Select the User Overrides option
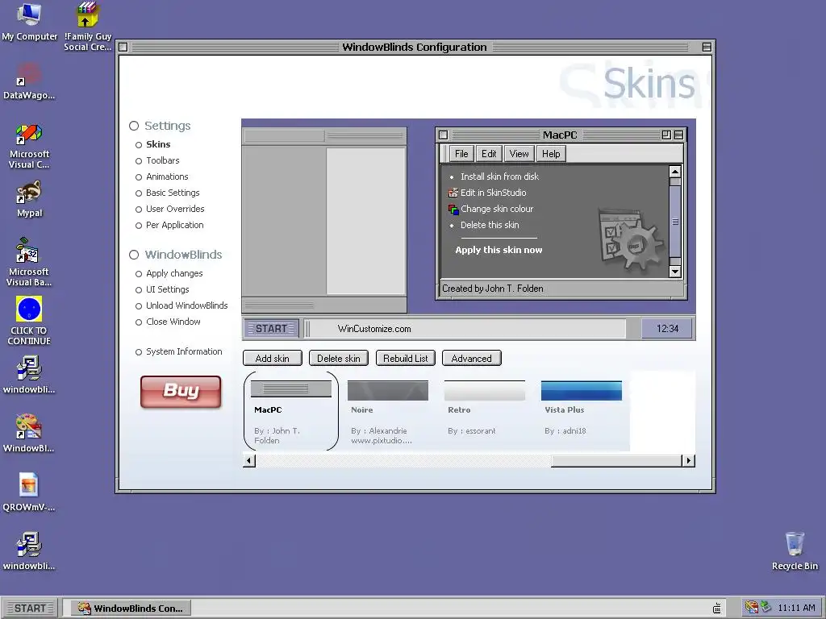 169,209
